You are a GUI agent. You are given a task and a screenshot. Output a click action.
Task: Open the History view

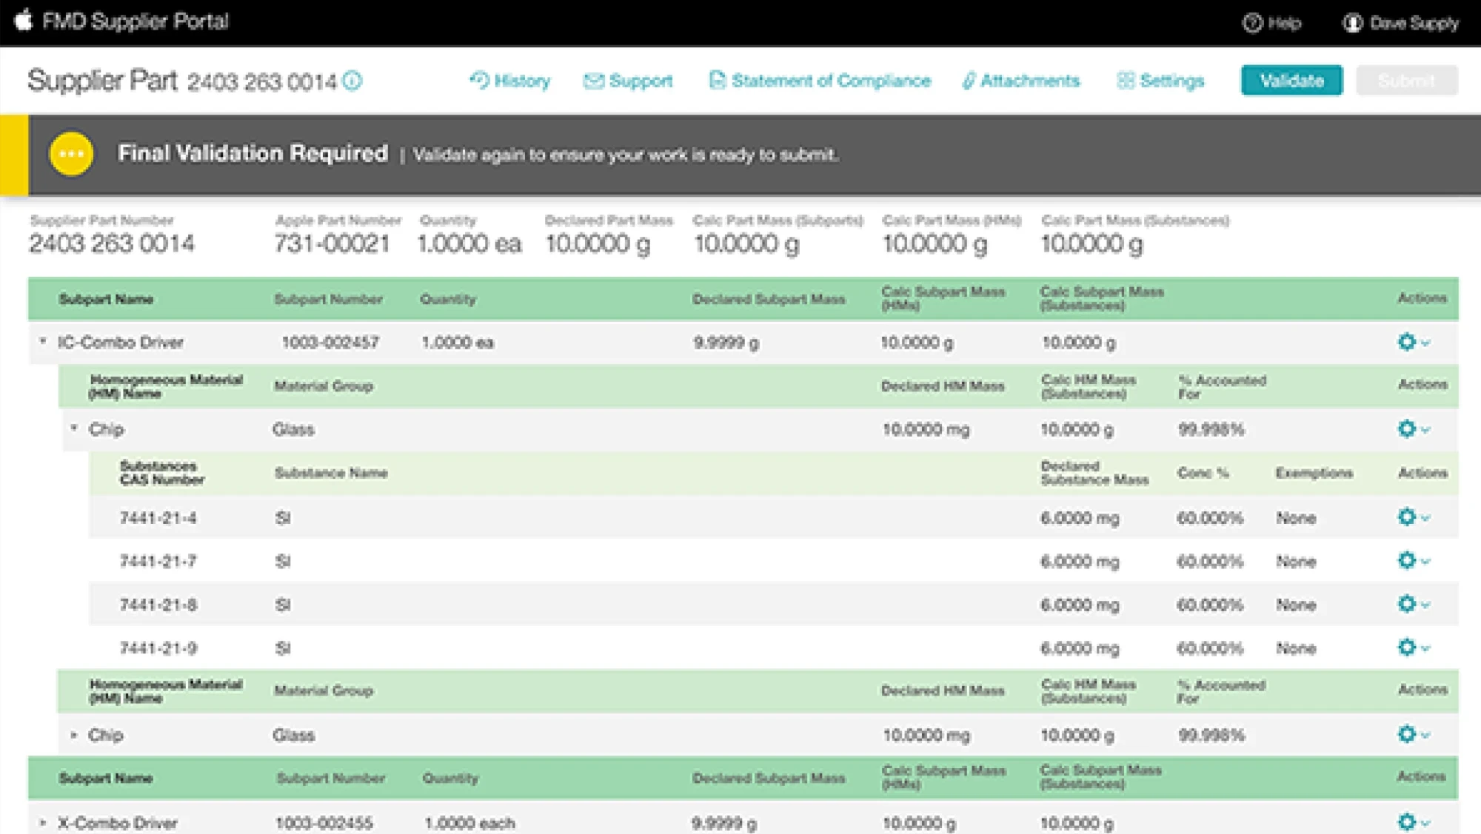tap(510, 81)
